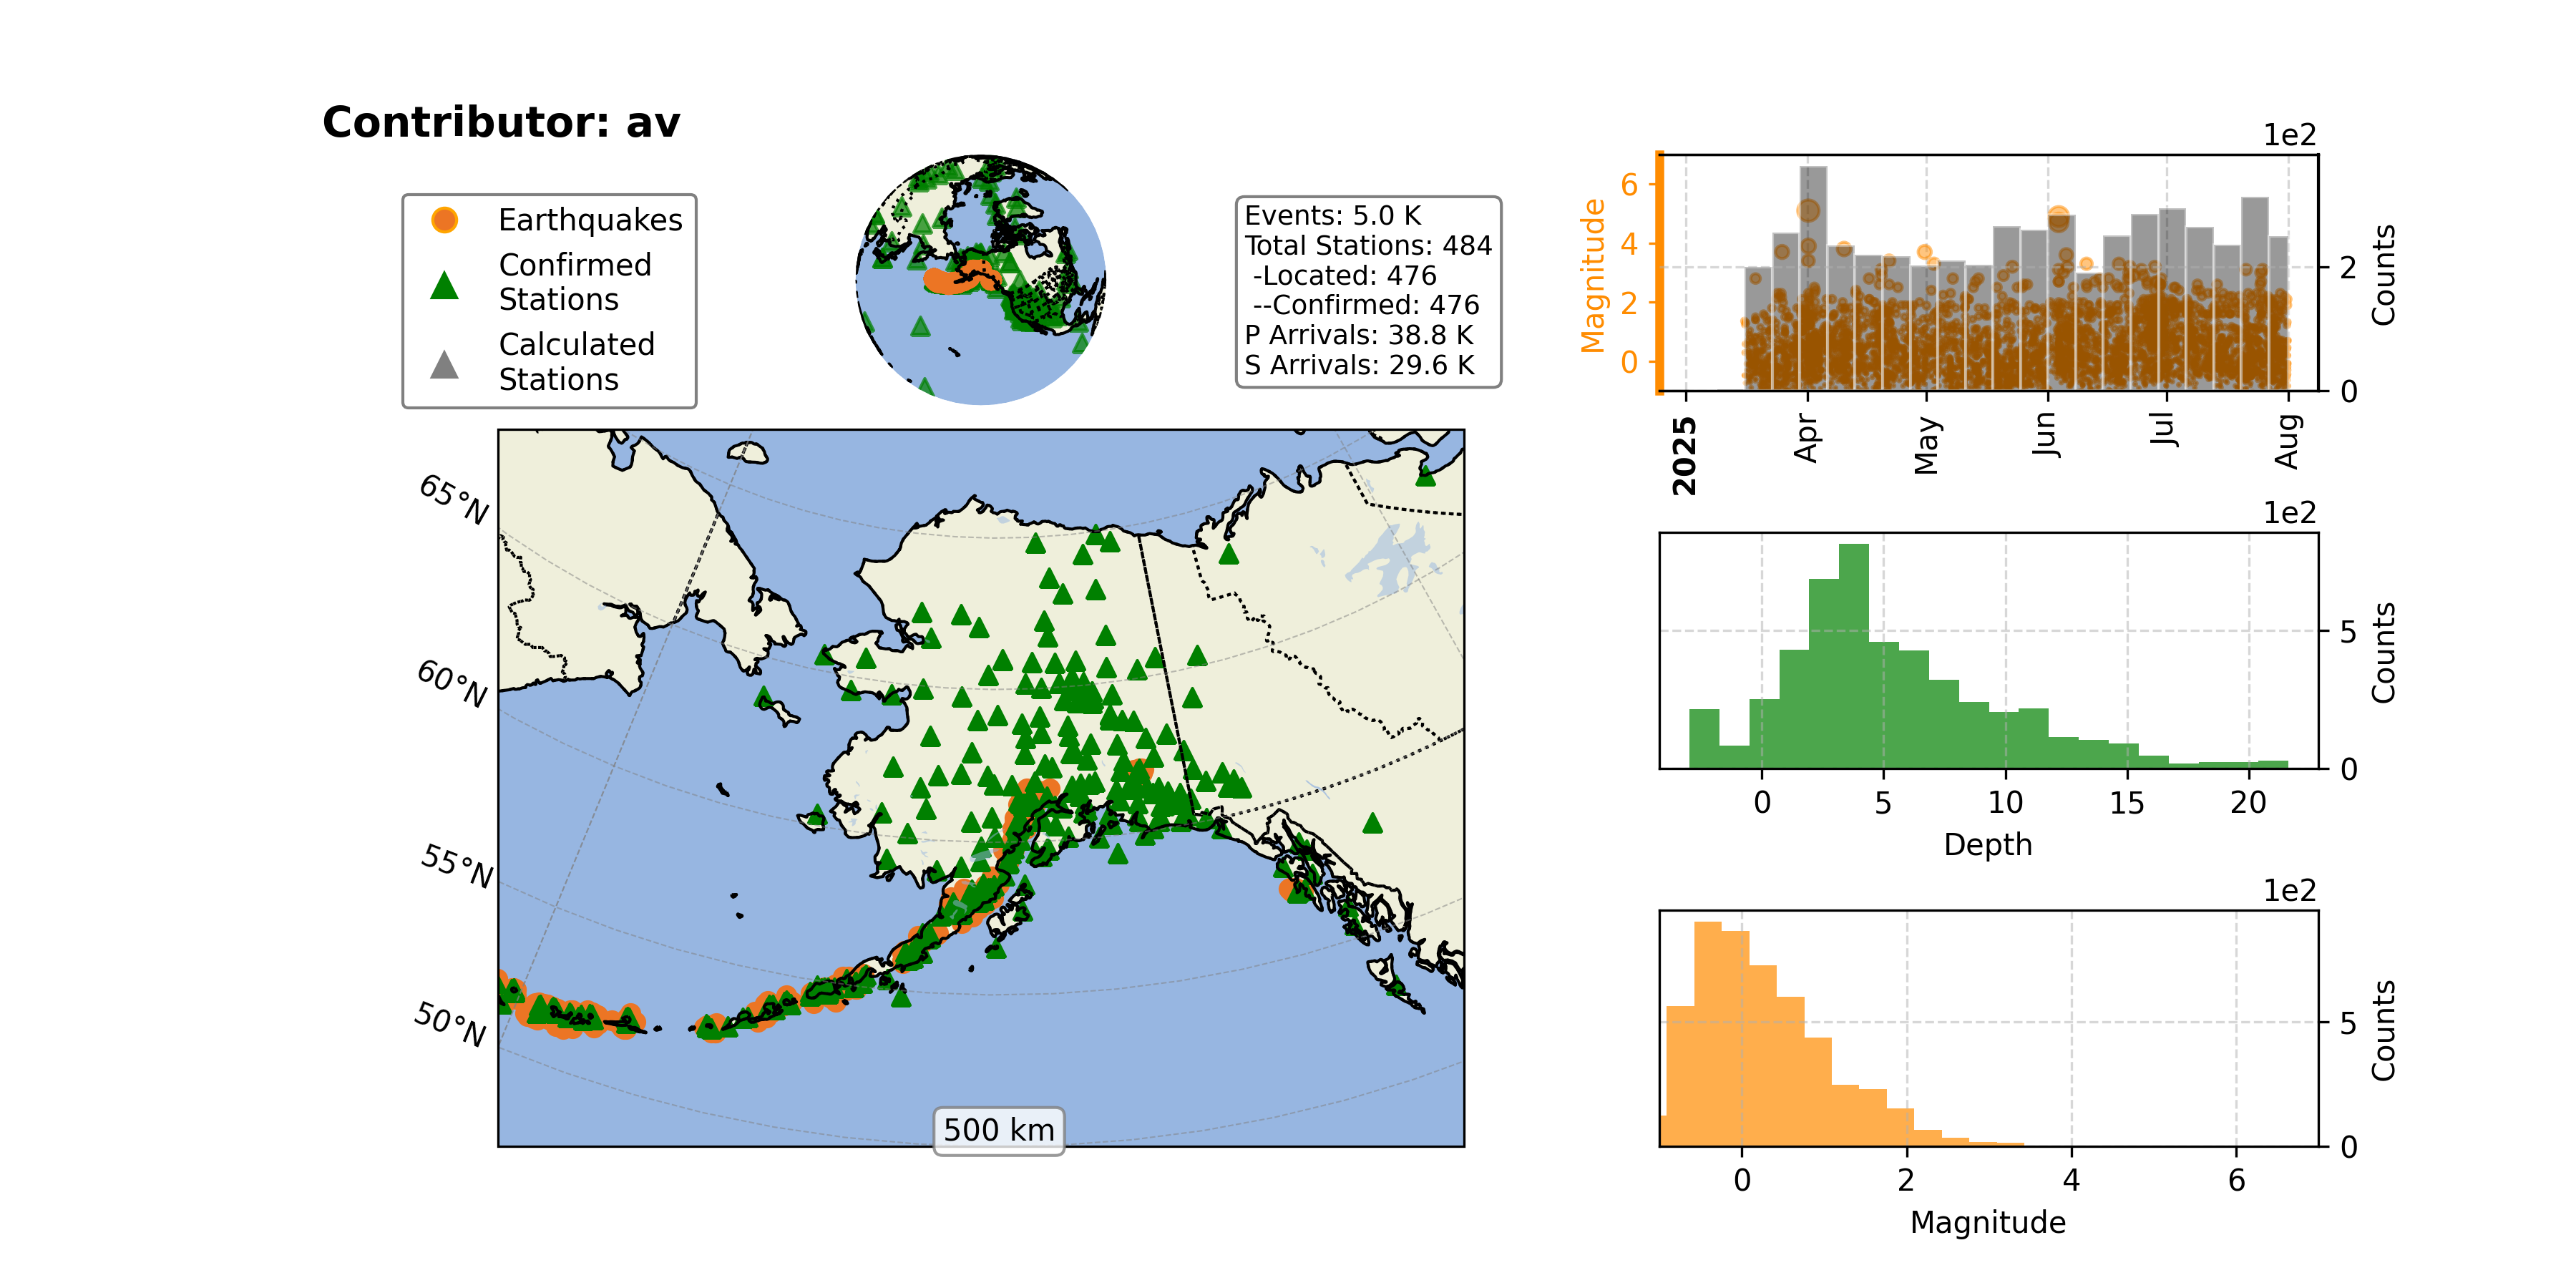Screen dimensions: 2576x1288
Task: Click the "1e2" multiplier above the timeline plot
Action: click(x=2290, y=135)
